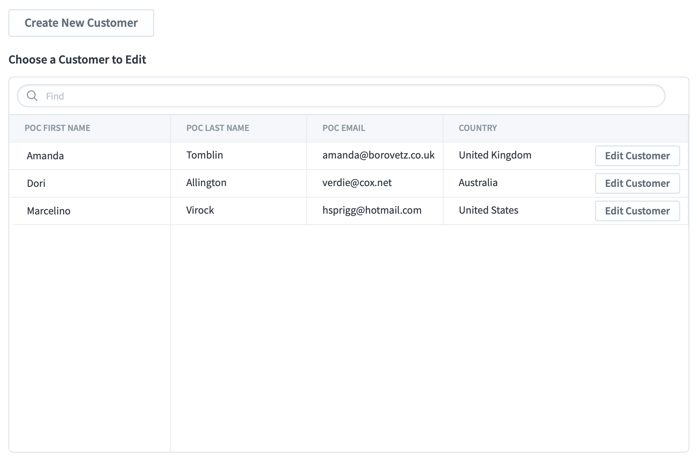Image resolution: width=697 pixels, height=461 pixels.
Task: Click hsprigg@hotmail.com email text
Action: (x=371, y=210)
